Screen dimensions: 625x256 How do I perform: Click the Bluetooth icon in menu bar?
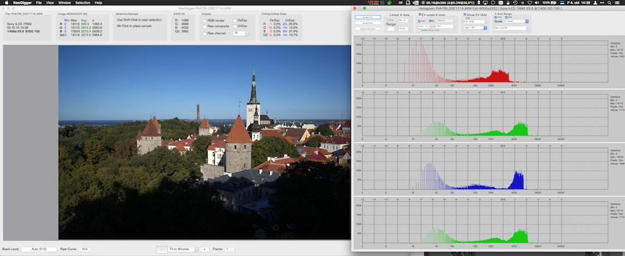[523, 2]
